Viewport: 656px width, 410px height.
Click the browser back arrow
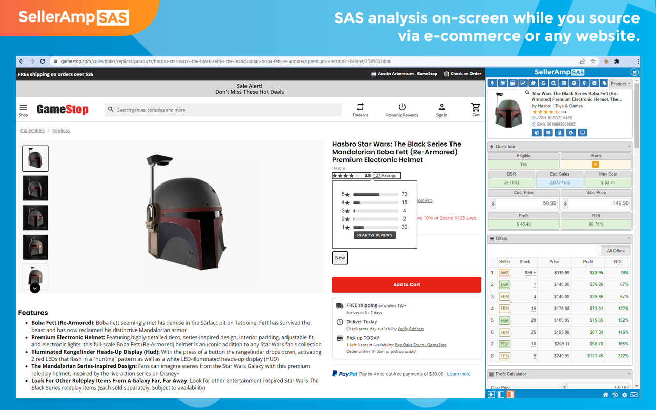click(x=22, y=61)
